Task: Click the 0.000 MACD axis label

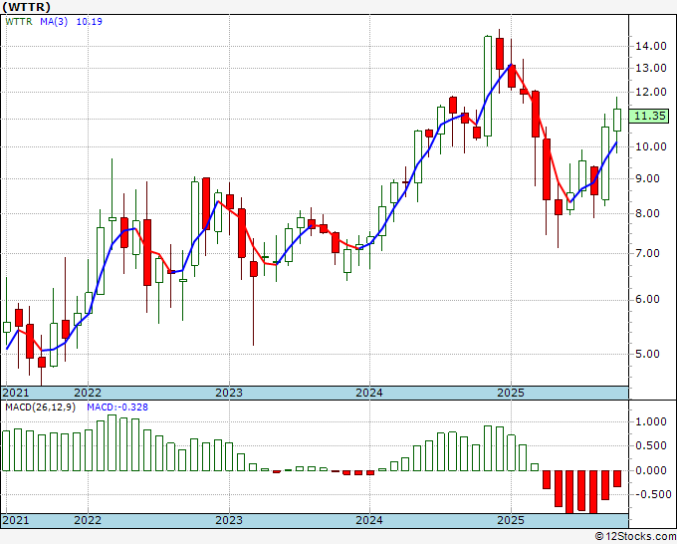Action: click(x=653, y=470)
